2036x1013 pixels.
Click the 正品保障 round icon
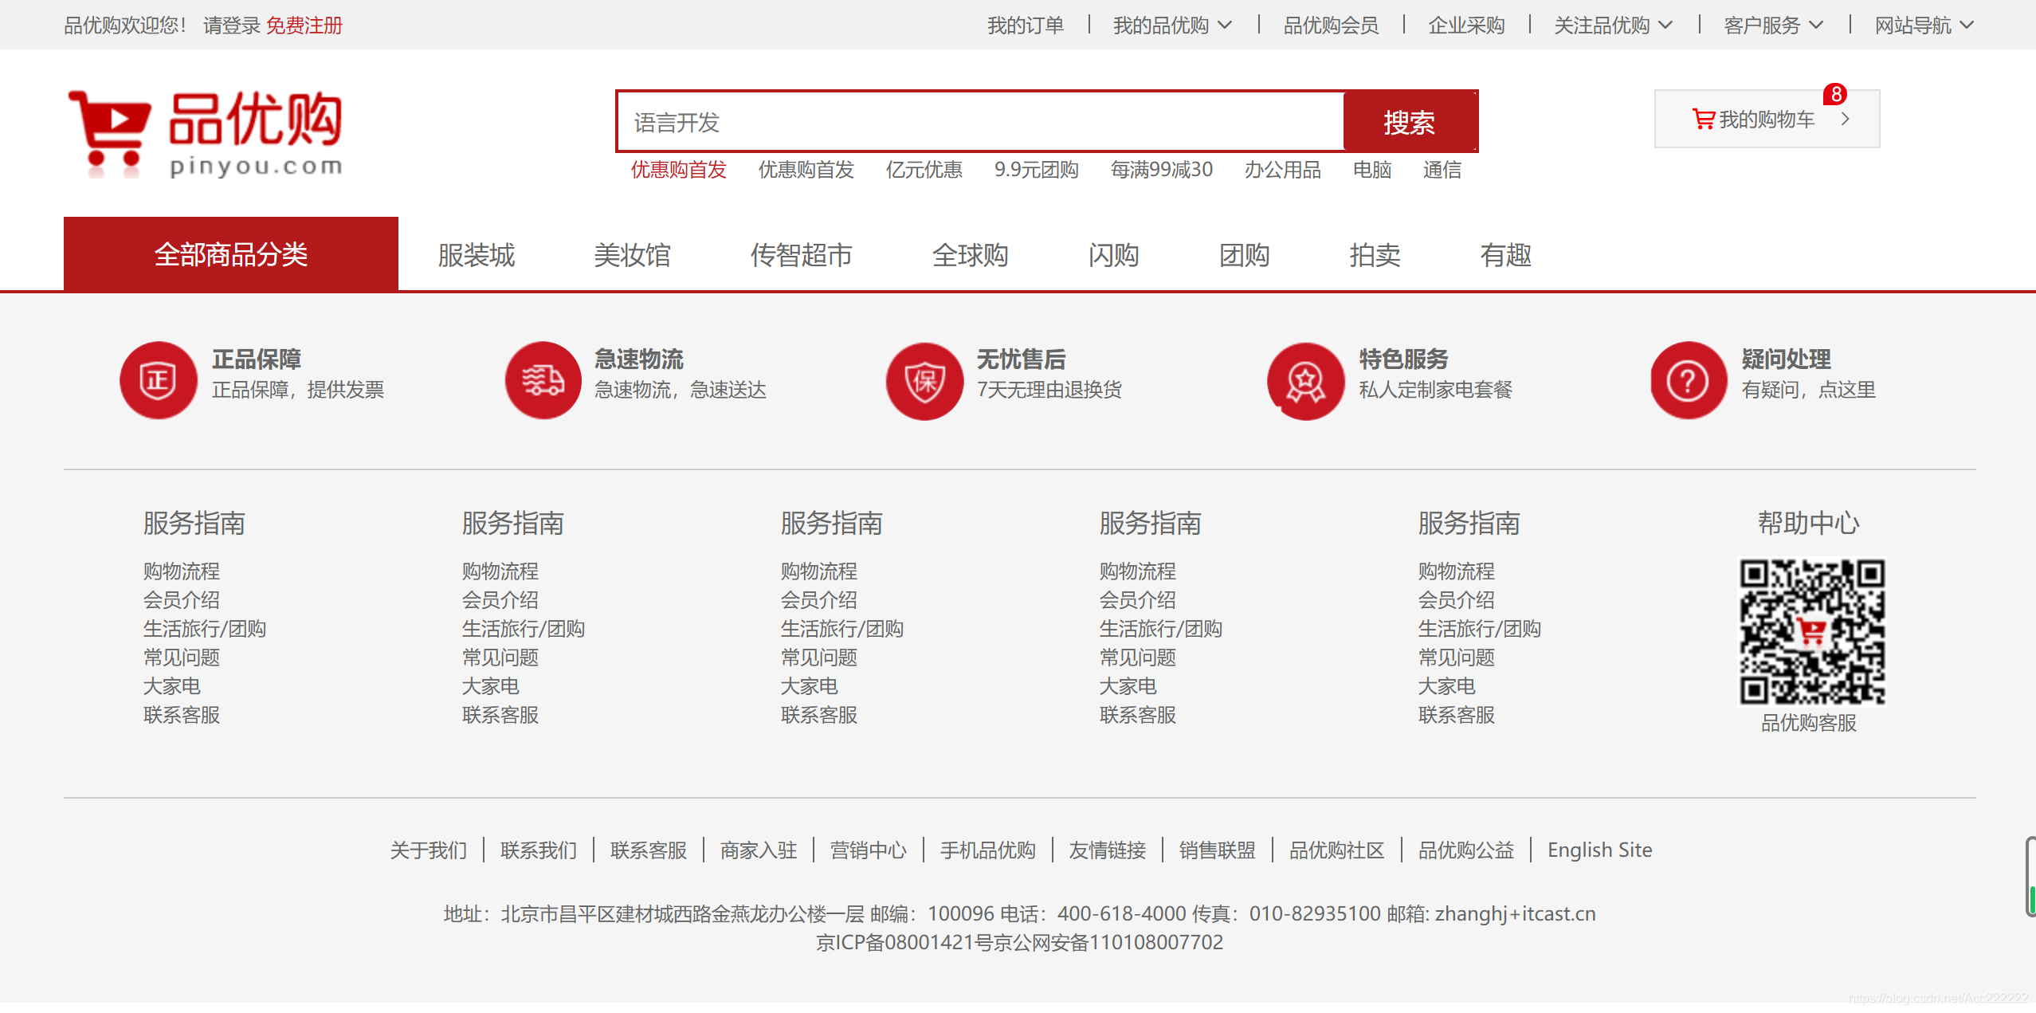[x=158, y=380]
